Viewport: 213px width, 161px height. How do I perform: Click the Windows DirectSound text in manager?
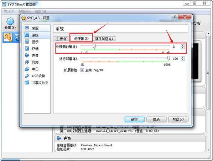point(96,145)
